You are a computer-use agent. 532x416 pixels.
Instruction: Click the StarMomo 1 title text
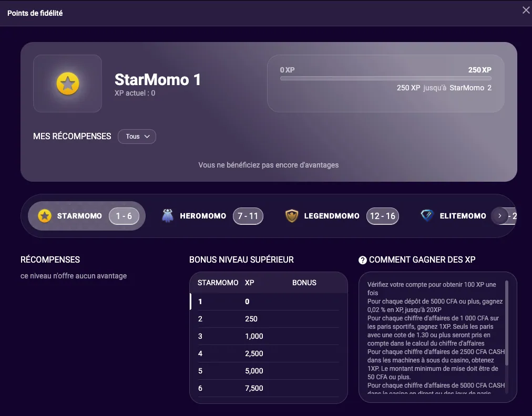tap(157, 80)
